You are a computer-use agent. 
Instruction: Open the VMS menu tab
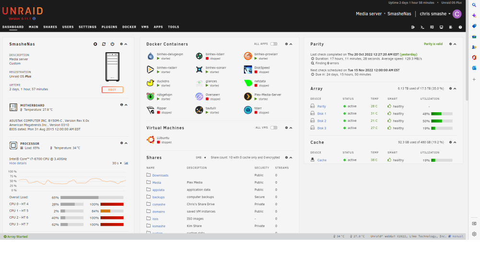pyautogui.click(x=145, y=27)
